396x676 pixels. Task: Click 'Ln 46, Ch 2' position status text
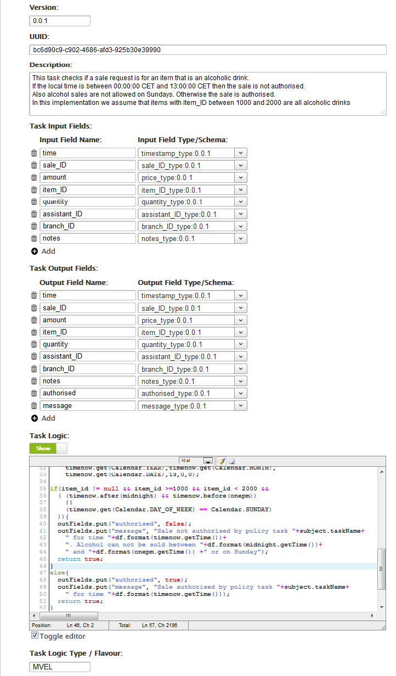point(80,625)
